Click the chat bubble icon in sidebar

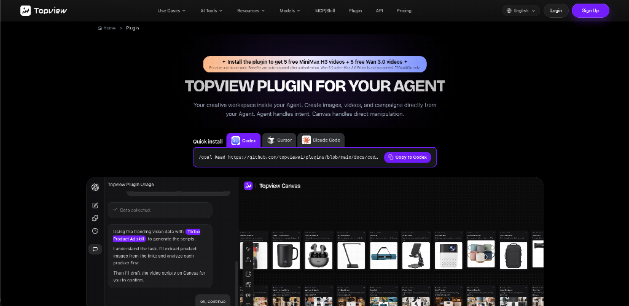click(95, 249)
